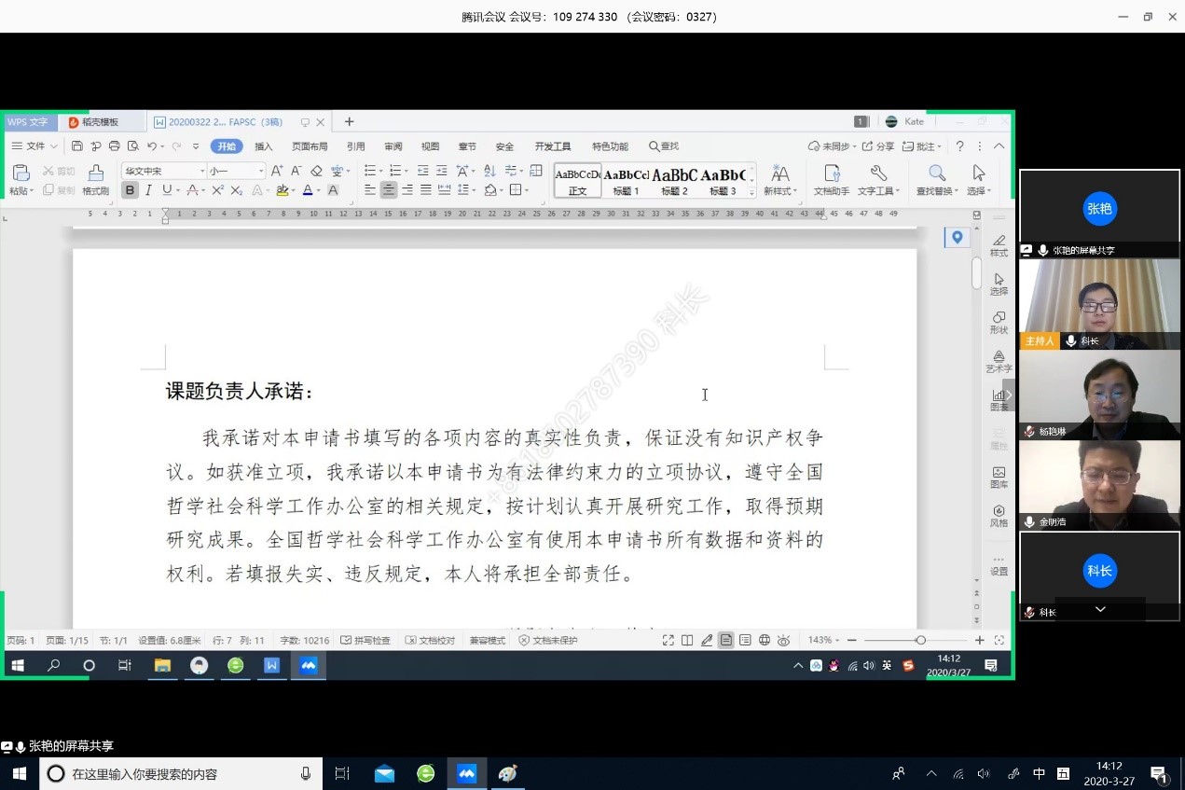Apply the 标题 1 heading style
Image resolution: width=1185 pixels, height=790 pixels.
coord(626,180)
